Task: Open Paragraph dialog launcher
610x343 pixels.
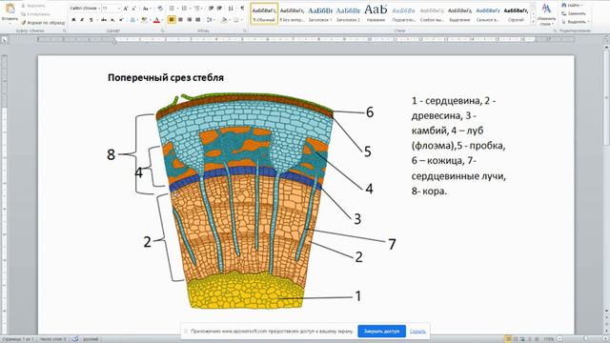Action: (x=245, y=30)
